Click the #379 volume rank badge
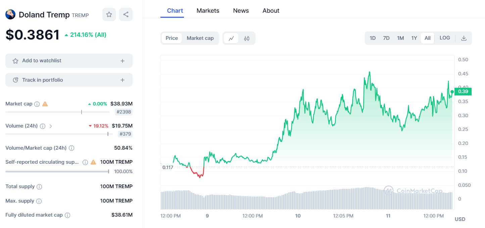The image size is (485, 228). click(125, 134)
